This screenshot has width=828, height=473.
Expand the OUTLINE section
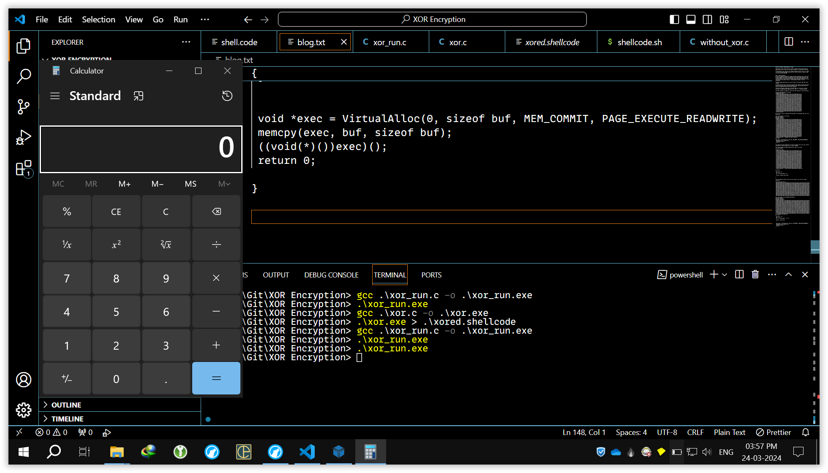click(120, 405)
